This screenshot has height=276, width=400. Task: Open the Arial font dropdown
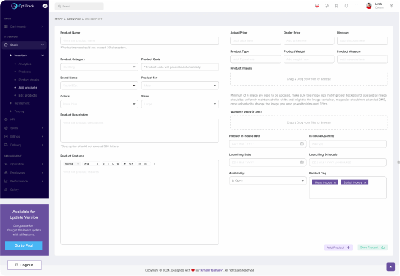pyautogui.click(x=91, y=164)
